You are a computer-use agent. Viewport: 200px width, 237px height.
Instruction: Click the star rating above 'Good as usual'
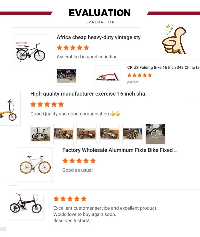[79, 161]
